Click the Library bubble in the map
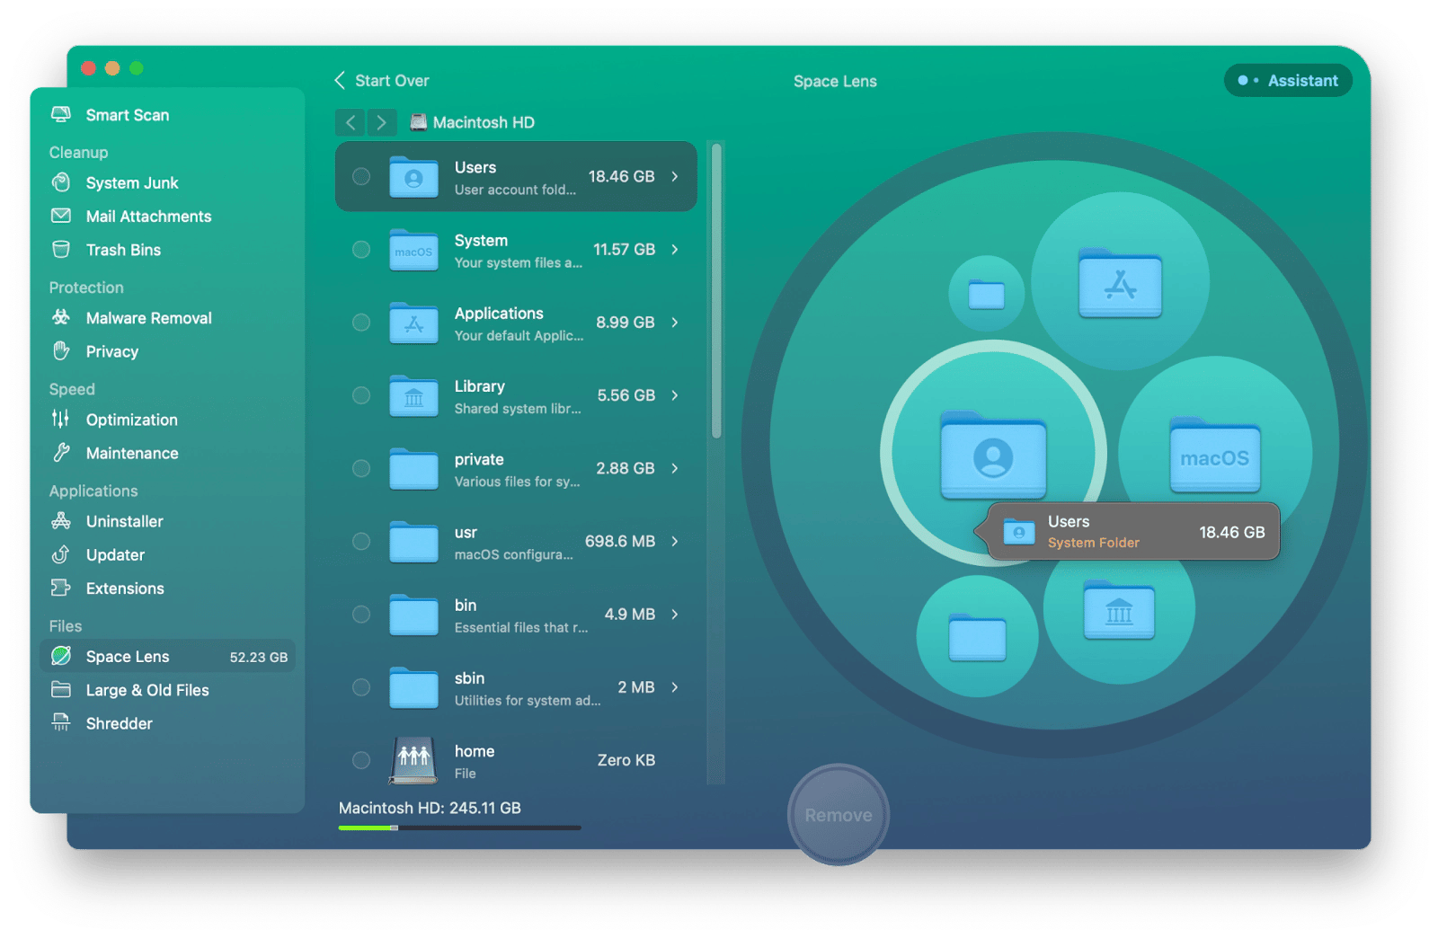Viewport: 1438px width, 938px height. tap(1119, 608)
